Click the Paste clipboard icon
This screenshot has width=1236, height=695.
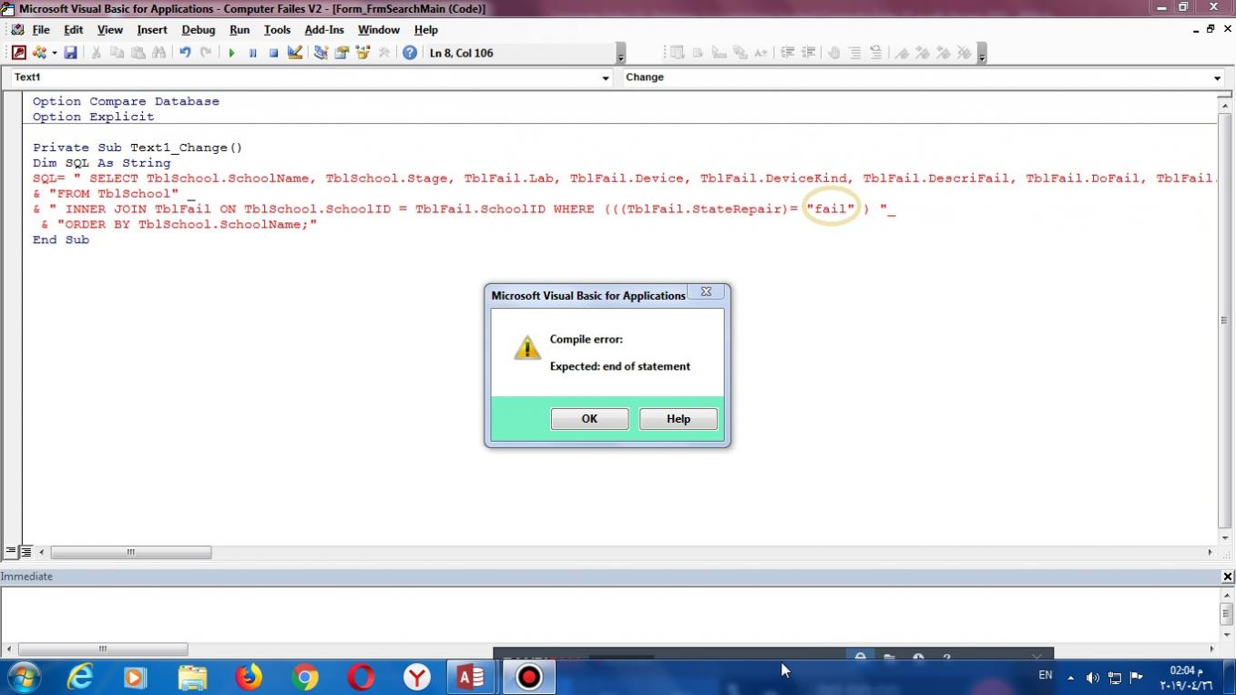coord(138,53)
